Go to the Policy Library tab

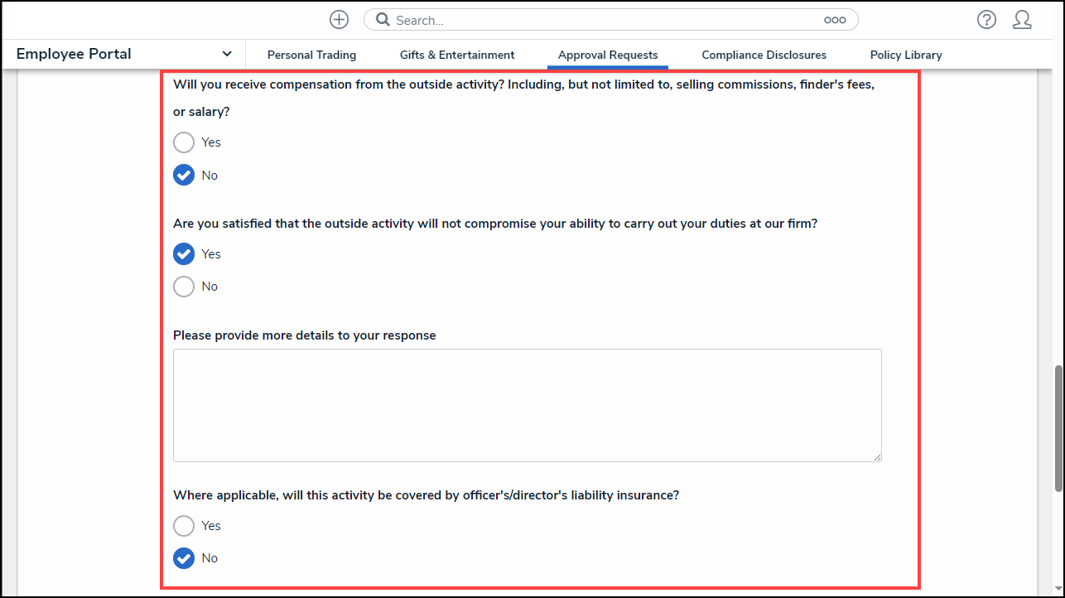point(905,55)
